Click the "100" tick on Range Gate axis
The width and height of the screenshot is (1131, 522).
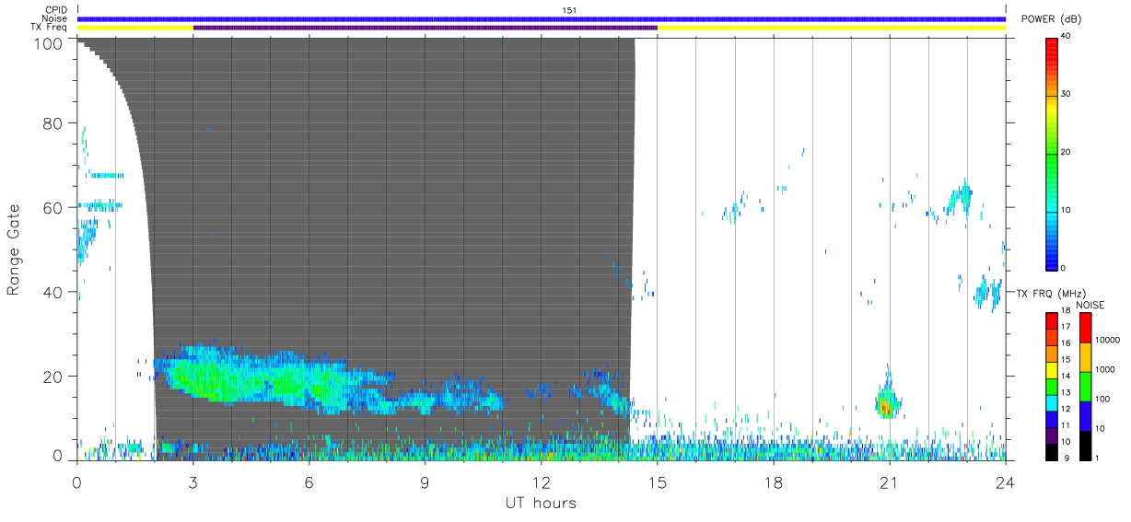(50, 42)
